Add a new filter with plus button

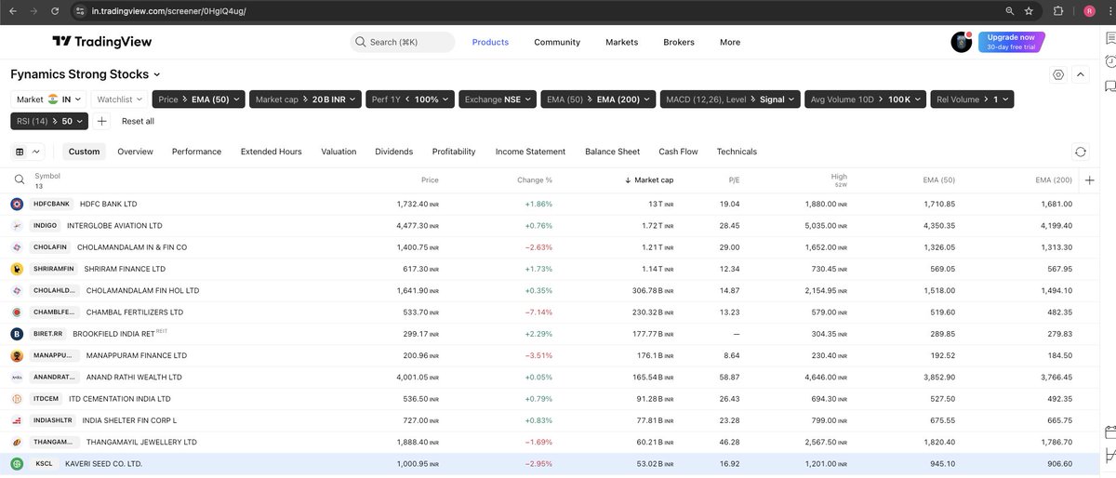tap(102, 121)
